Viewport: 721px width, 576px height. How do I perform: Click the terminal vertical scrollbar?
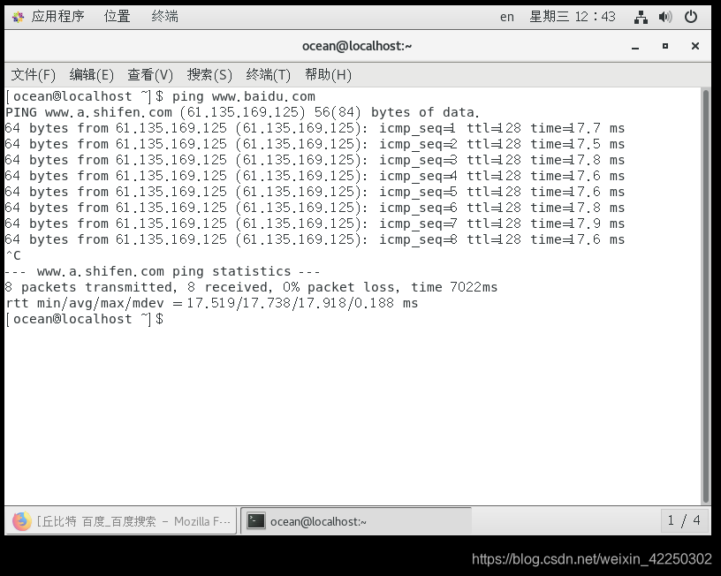(706, 297)
